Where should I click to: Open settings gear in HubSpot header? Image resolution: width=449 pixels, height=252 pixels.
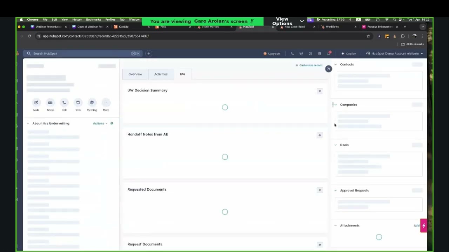coord(319,54)
